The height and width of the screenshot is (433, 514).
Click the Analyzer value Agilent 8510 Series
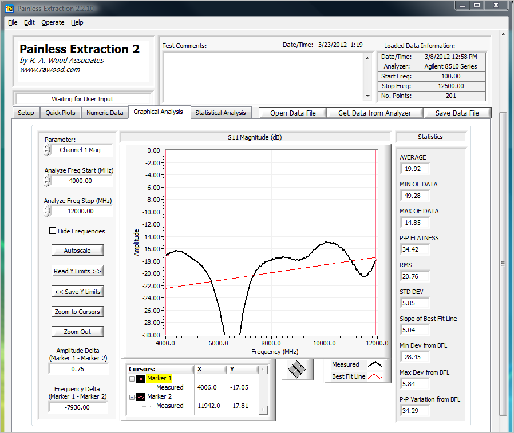click(x=451, y=66)
